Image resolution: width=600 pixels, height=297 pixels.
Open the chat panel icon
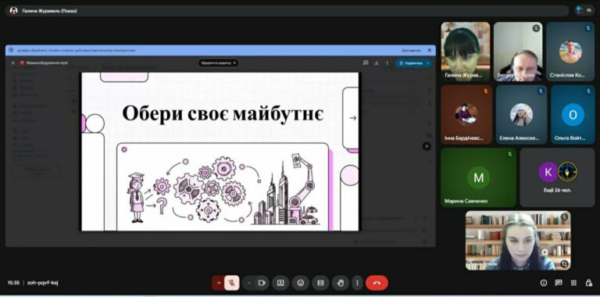(x=559, y=283)
